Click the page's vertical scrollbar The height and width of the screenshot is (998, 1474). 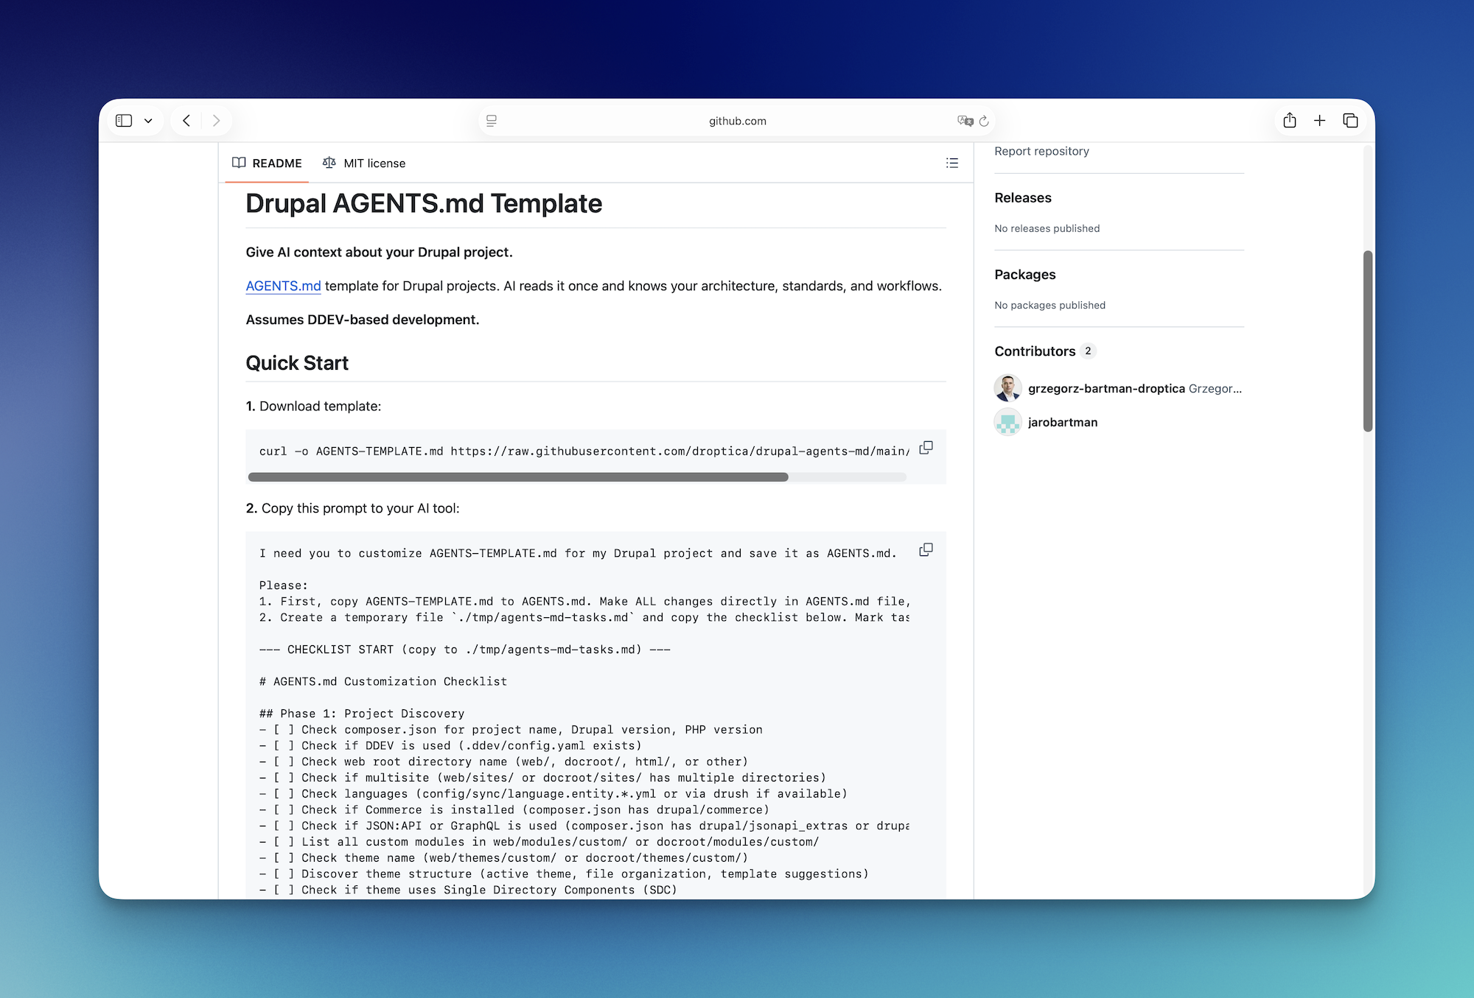point(1368,339)
